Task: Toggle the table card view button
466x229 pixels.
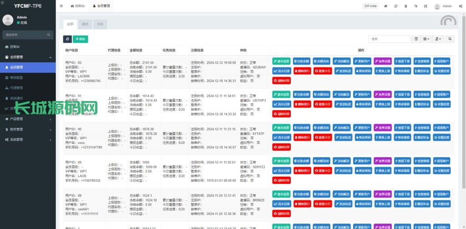Action: coord(416,39)
